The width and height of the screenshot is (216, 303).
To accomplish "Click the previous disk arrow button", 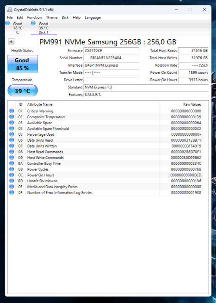I will (11, 41).
